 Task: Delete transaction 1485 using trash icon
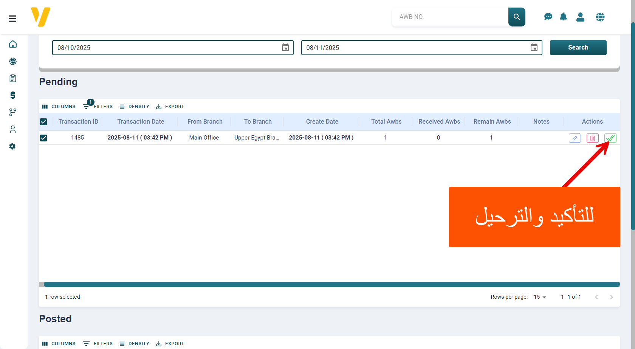[x=592, y=138]
